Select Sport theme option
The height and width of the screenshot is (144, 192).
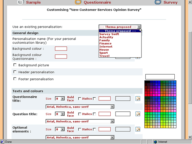(120, 53)
